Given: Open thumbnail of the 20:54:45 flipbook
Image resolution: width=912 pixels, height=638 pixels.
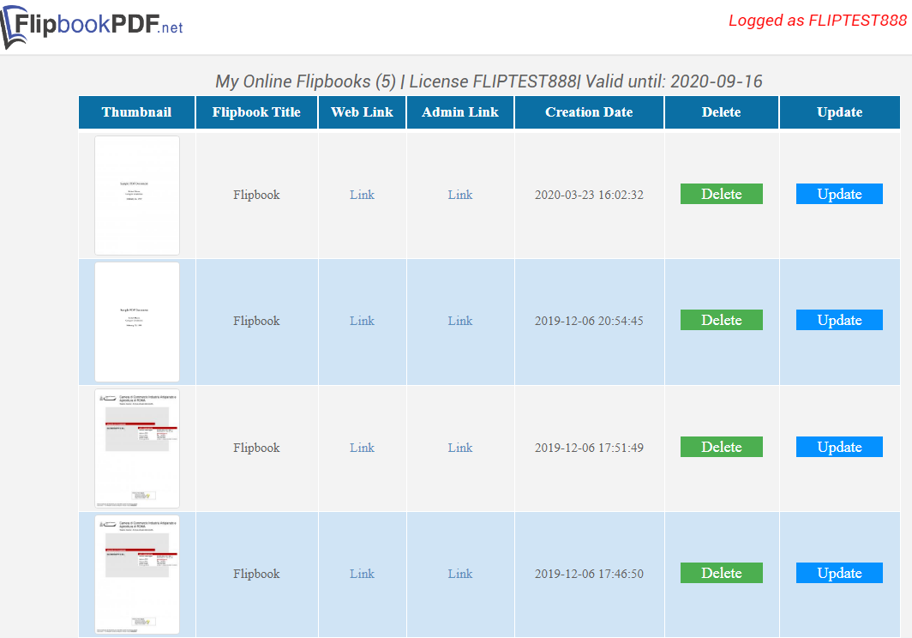Looking at the screenshot, I should [137, 322].
